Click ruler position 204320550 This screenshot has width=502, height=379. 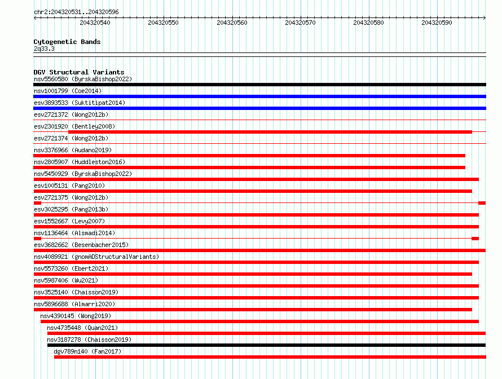pos(163,23)
